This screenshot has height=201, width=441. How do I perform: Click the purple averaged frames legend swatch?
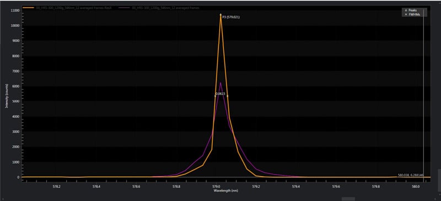pos(125,8)
